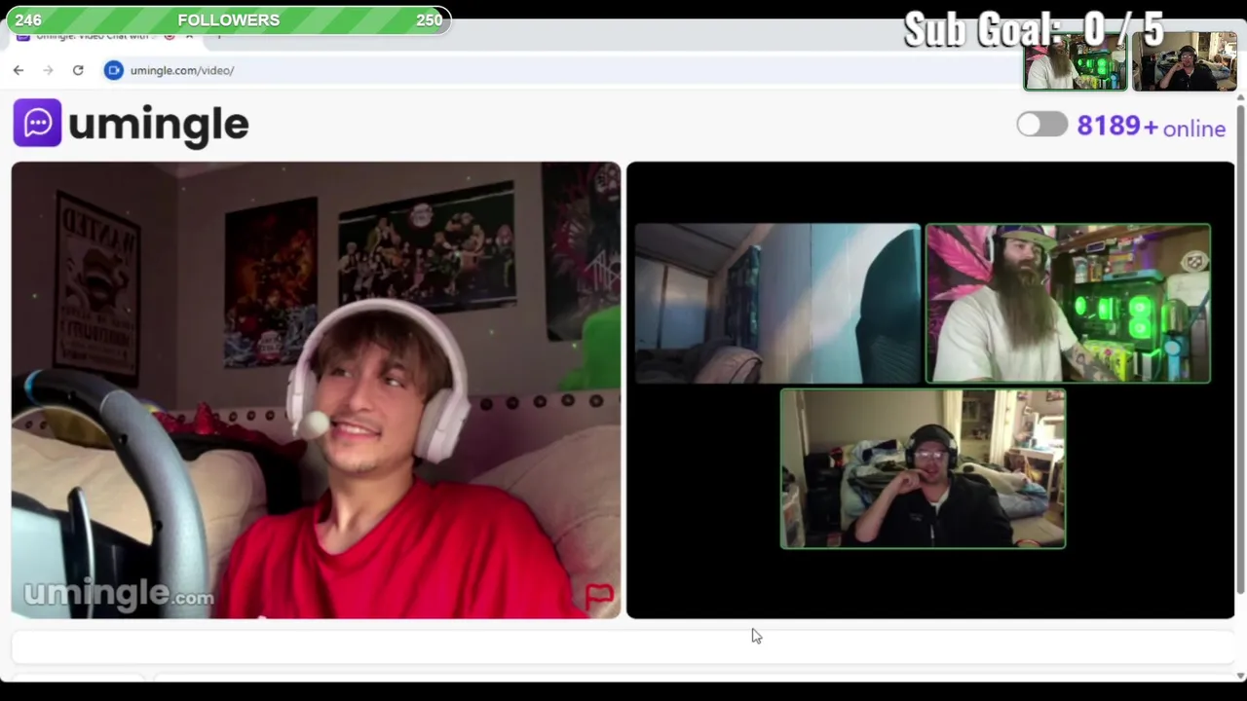This screenshot has height=701, width=1247.
Task: Click the bearded streamer webcam overlay at top
Action: tap(1076, 61)
